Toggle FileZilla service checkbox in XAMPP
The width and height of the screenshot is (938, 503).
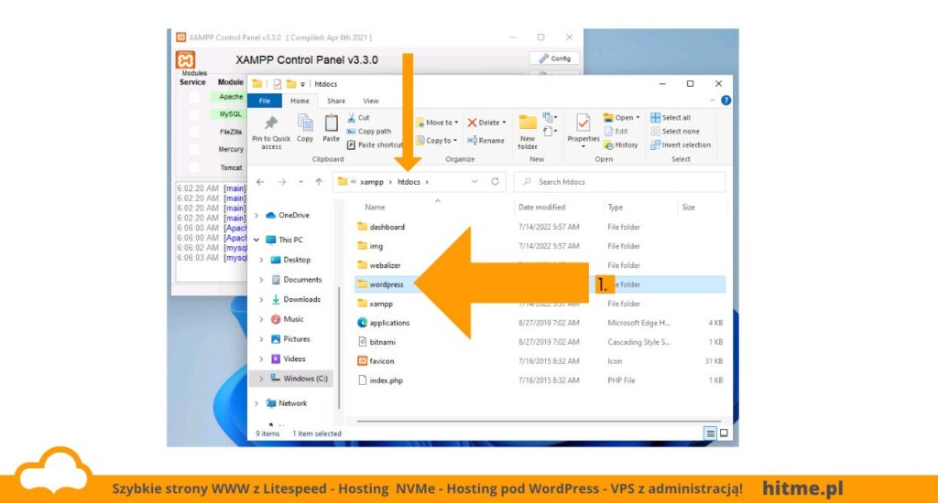(194, 132)
